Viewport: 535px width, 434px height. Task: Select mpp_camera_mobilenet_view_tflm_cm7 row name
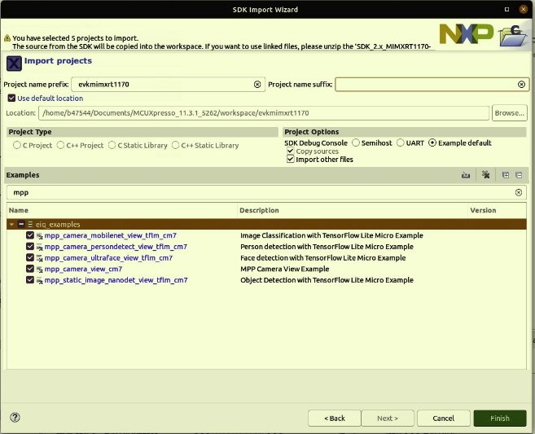(x=111, y=235)
